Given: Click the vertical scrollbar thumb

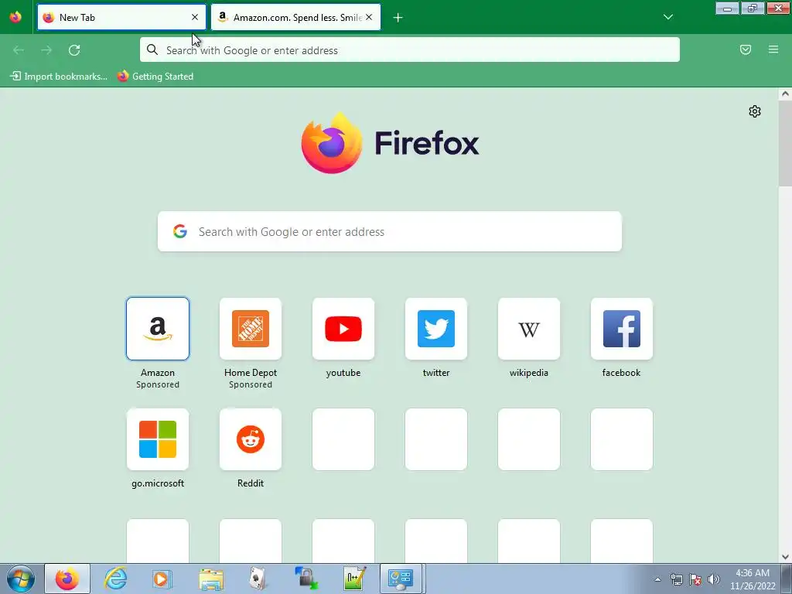Looking at the screenshot, I should [785, 144].
